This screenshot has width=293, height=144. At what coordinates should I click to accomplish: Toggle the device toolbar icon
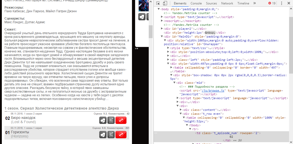tap(165, 3)
